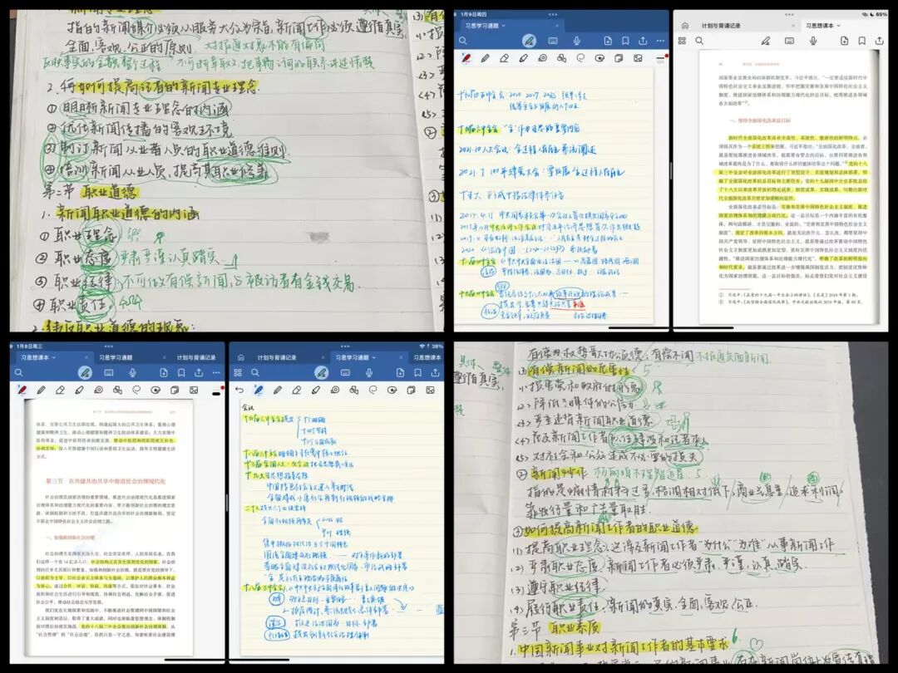Viewport: 898px width, 673px height.
Task: Select eraser tool in the 1月9日周四 window
Action: point(505,58)
